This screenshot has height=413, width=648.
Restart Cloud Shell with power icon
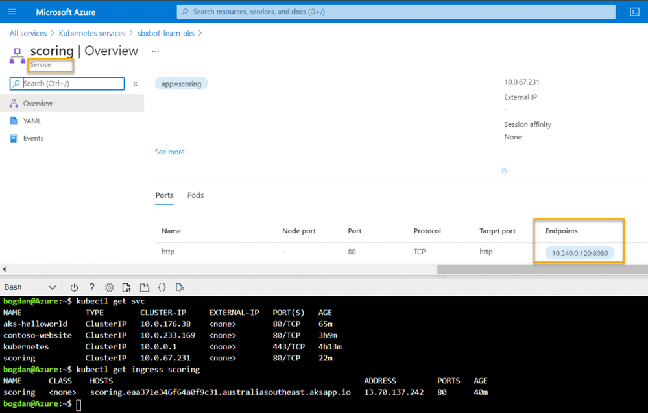tap(74, 287)
